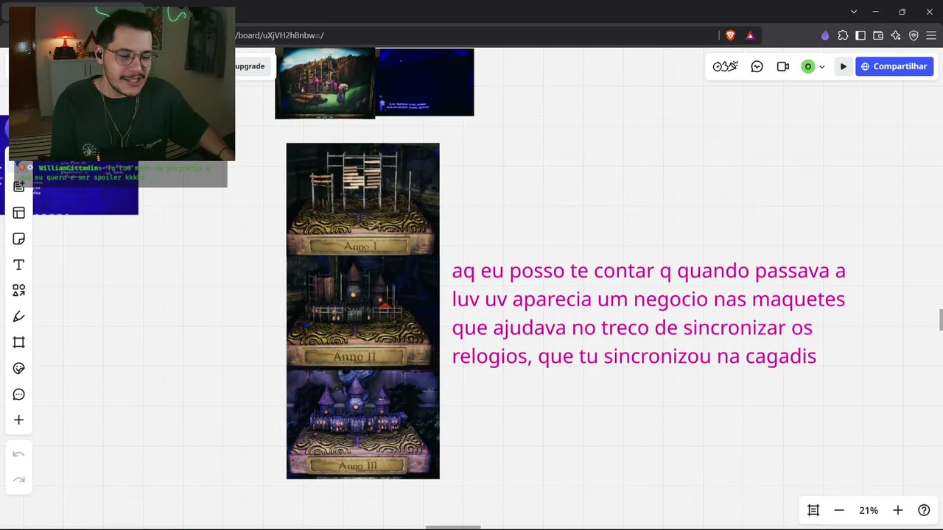The height and width of the screenshot is (530, 943).
Task: Open the browser hamburger menu
Action: click(931, 35)
